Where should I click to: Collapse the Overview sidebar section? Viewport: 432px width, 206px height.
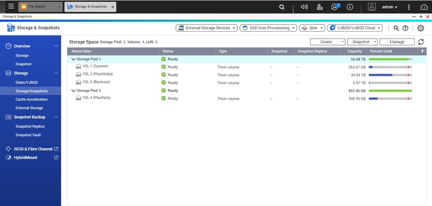coord(56,46)
